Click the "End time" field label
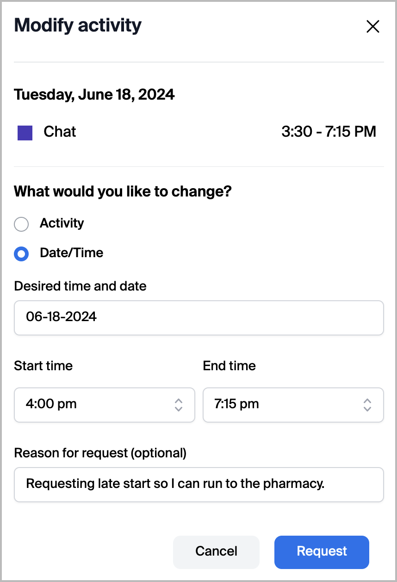Screen dimensions: 397x582 coord(229,366)
